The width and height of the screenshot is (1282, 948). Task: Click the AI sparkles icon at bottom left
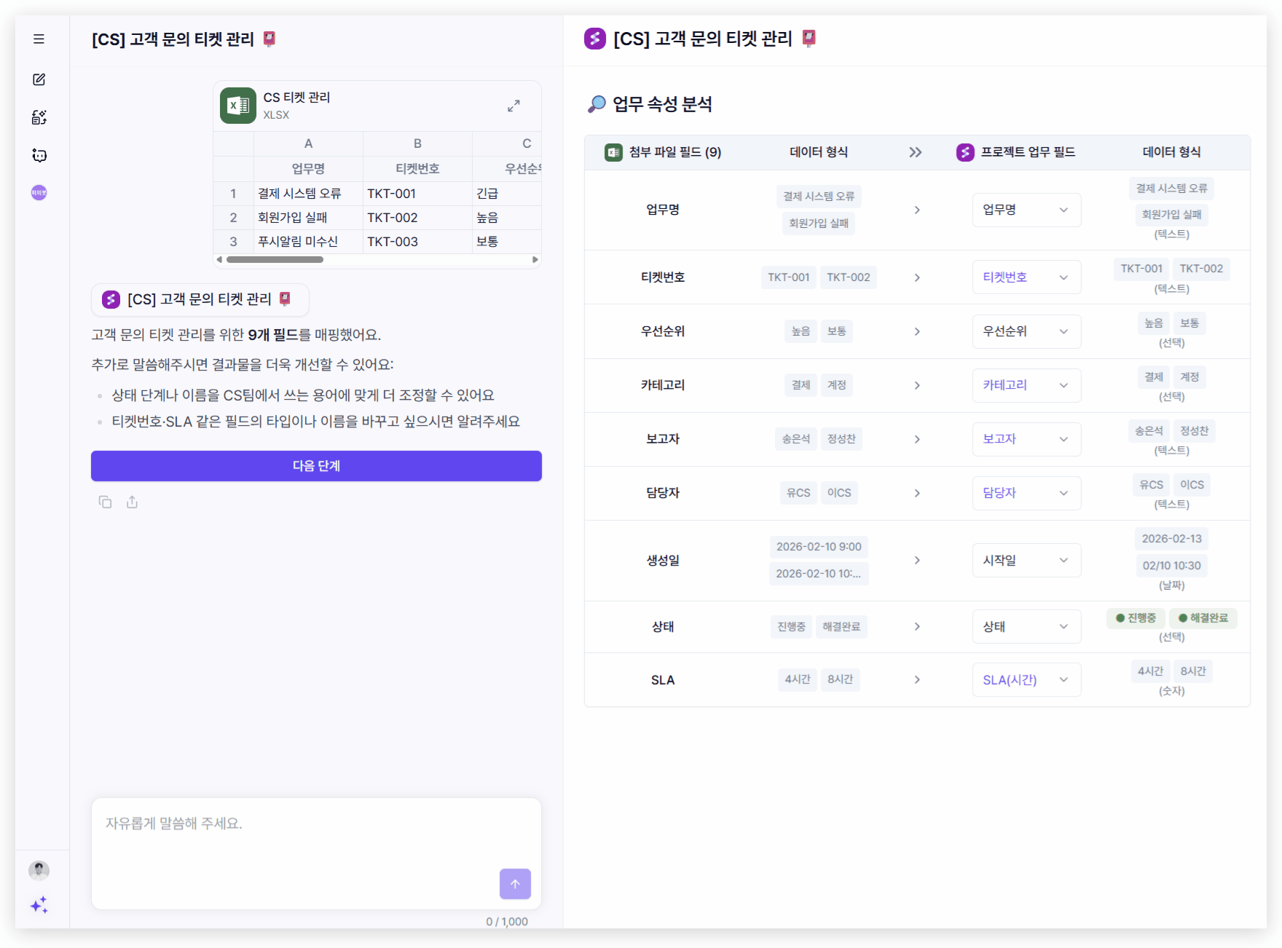39,905
